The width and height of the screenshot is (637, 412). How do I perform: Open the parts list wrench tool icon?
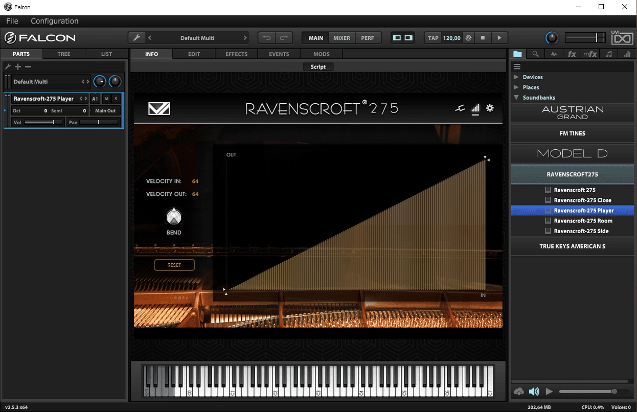8,66
